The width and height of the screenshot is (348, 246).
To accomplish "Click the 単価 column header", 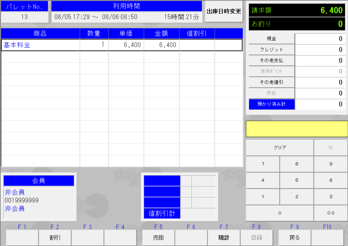I will (x=126, y=34).
